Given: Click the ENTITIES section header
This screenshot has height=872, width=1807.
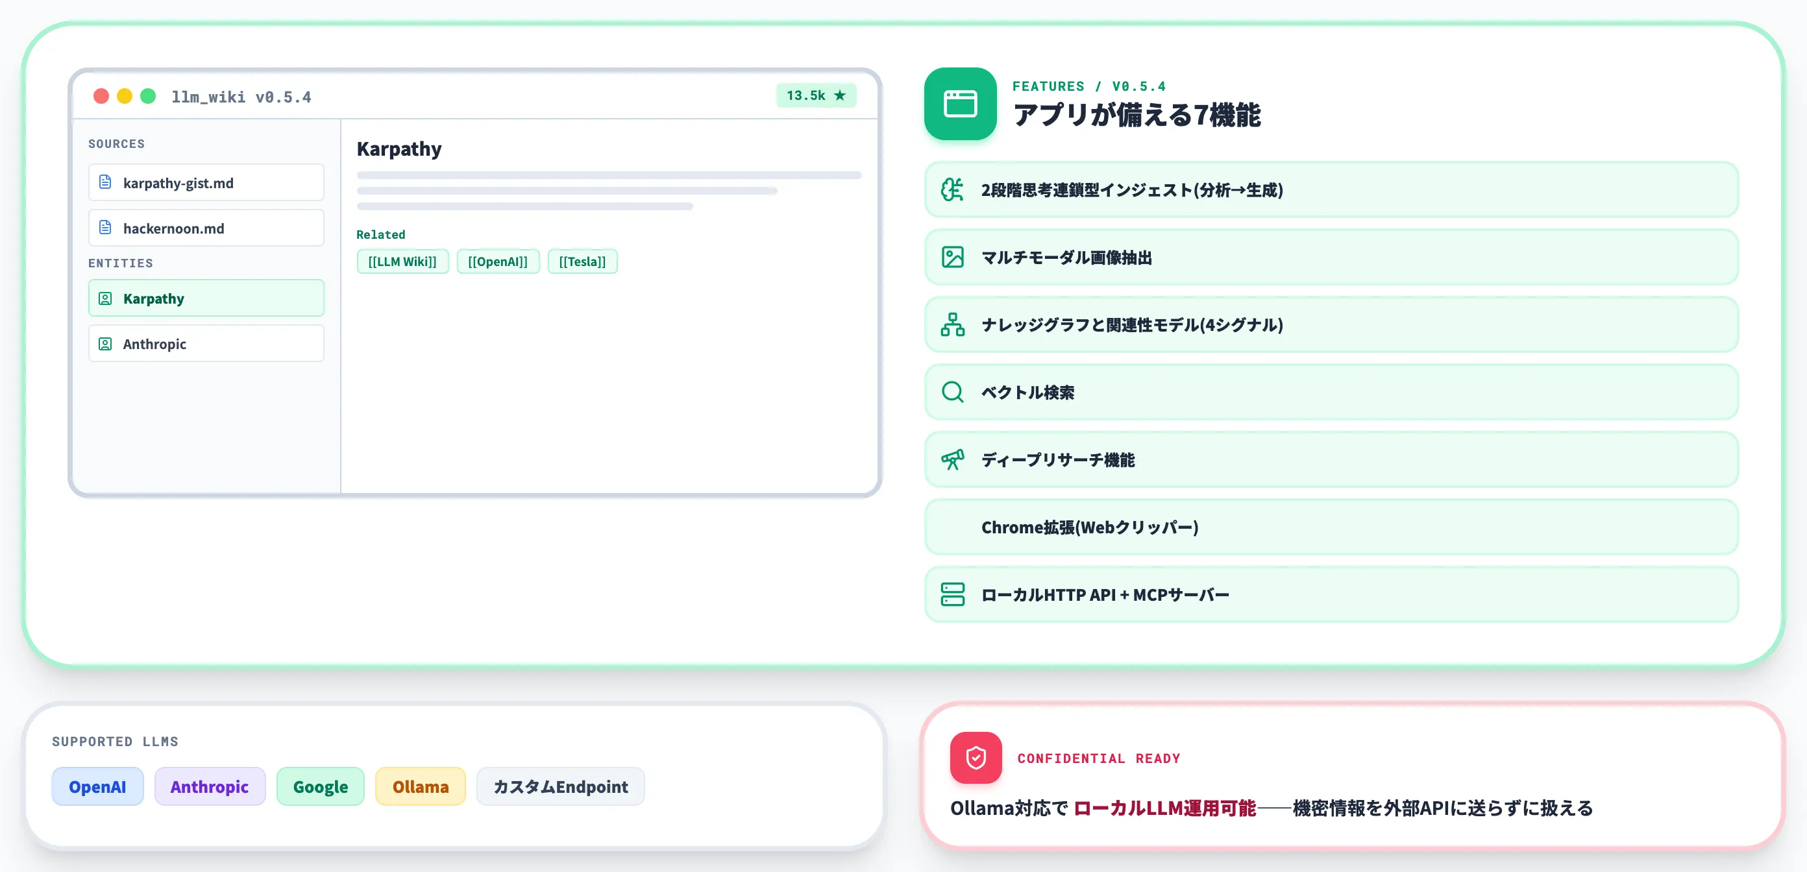Looking at the screenshot, I should [121, 263].
